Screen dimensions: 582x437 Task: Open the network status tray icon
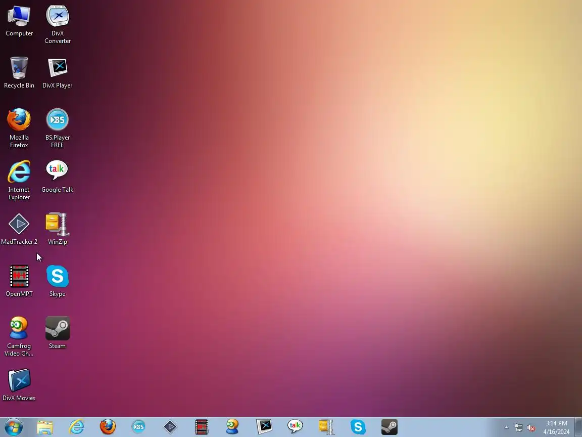(518, 428)
